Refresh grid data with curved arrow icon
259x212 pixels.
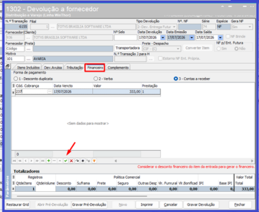click(x=77, y=161)
